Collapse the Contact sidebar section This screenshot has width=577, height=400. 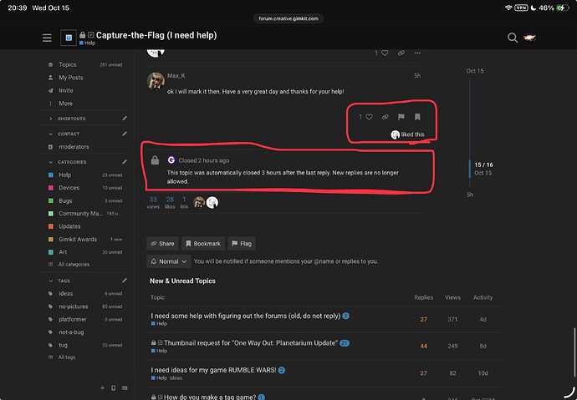click(64, 134)
